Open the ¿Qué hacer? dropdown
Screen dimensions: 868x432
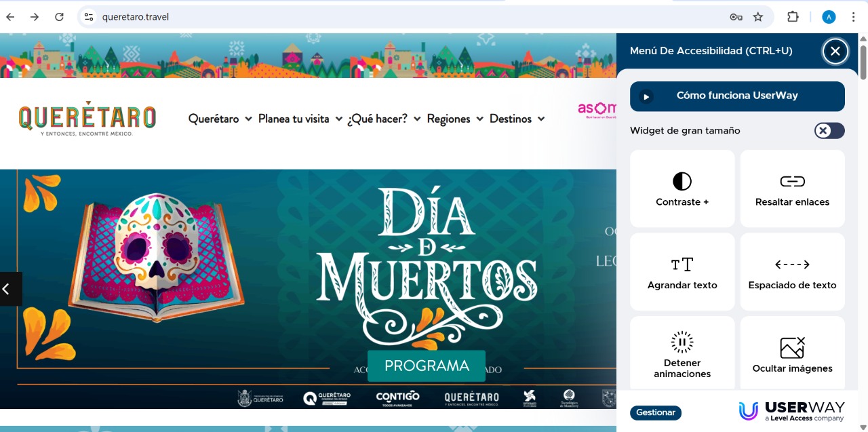click(x=378, y=119)
